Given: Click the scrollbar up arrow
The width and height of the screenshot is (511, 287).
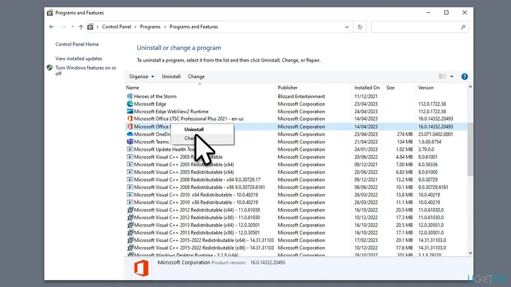Looking at the screenshot, I should coord(470,87).
